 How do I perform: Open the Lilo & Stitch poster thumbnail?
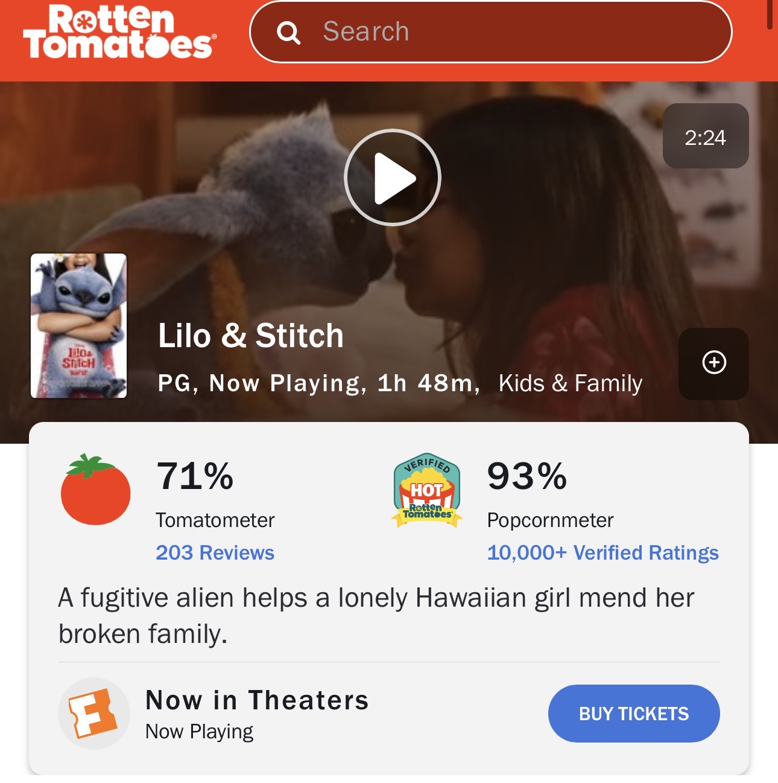(x=79, y=326)
